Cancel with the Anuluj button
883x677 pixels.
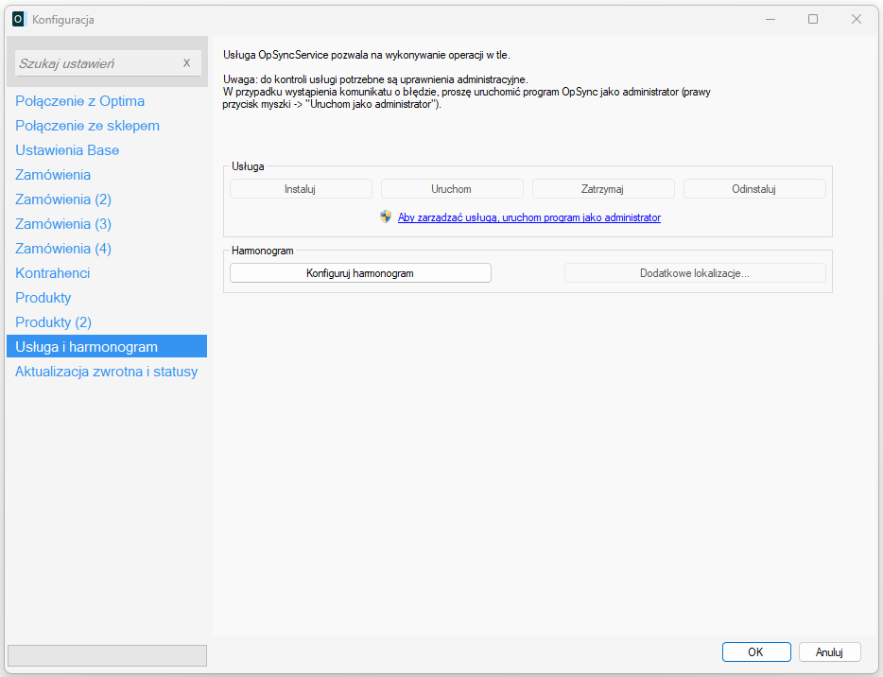tap(829, 651)
